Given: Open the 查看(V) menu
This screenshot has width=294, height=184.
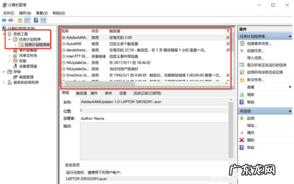Looking at the screenshot, I should click(x=42, y=13).
